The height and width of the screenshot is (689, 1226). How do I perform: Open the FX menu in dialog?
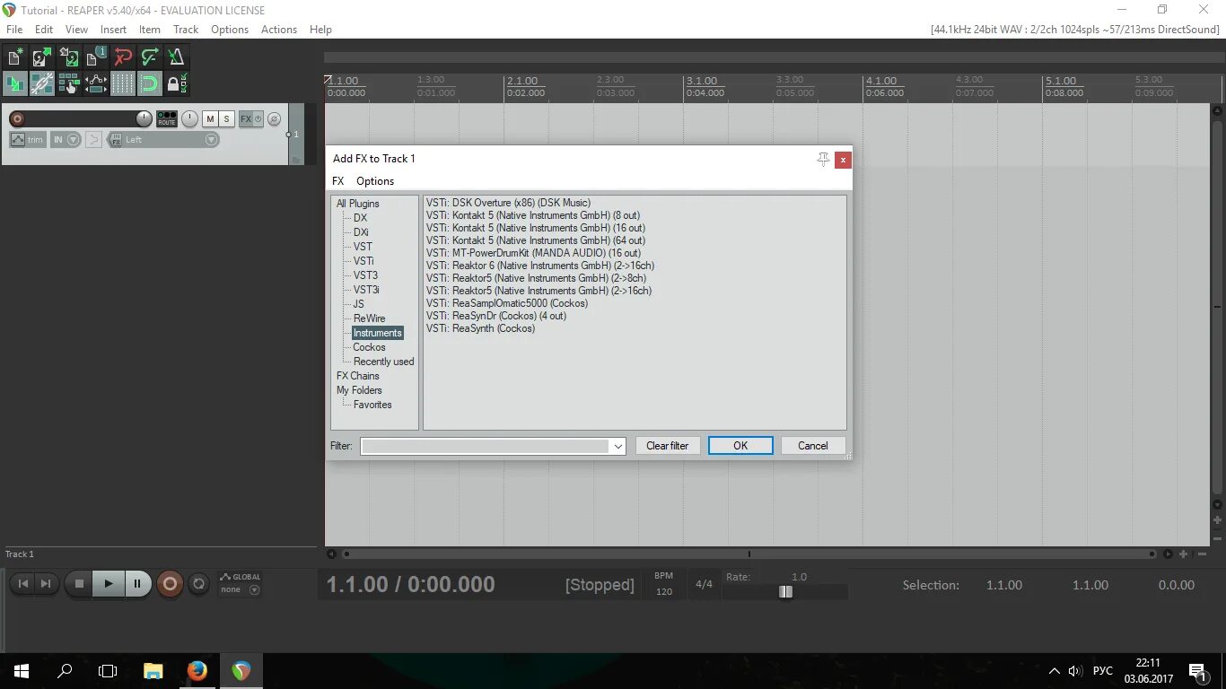pyautogui.click(x=338, y=180)
